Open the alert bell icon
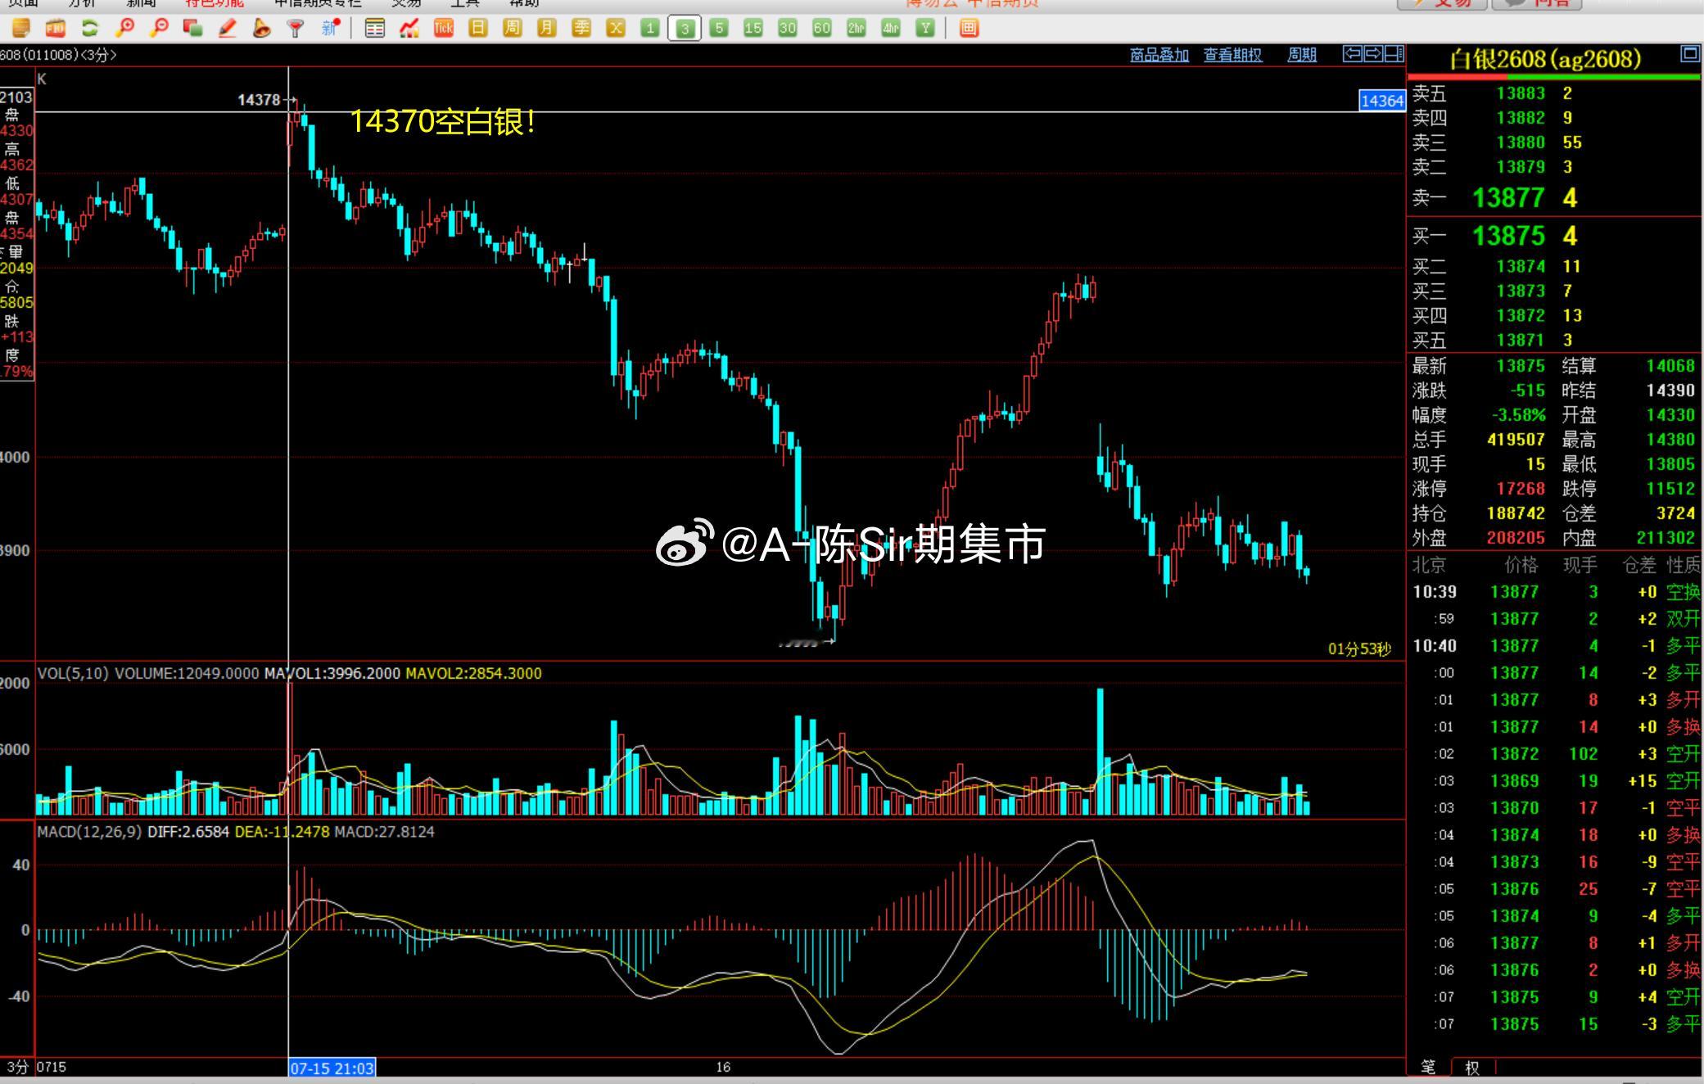1704x1084 pixels. pyautogui.click(x=262, y=29)
